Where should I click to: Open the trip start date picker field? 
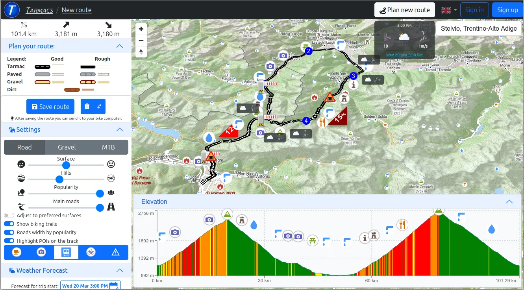[90, 285]
